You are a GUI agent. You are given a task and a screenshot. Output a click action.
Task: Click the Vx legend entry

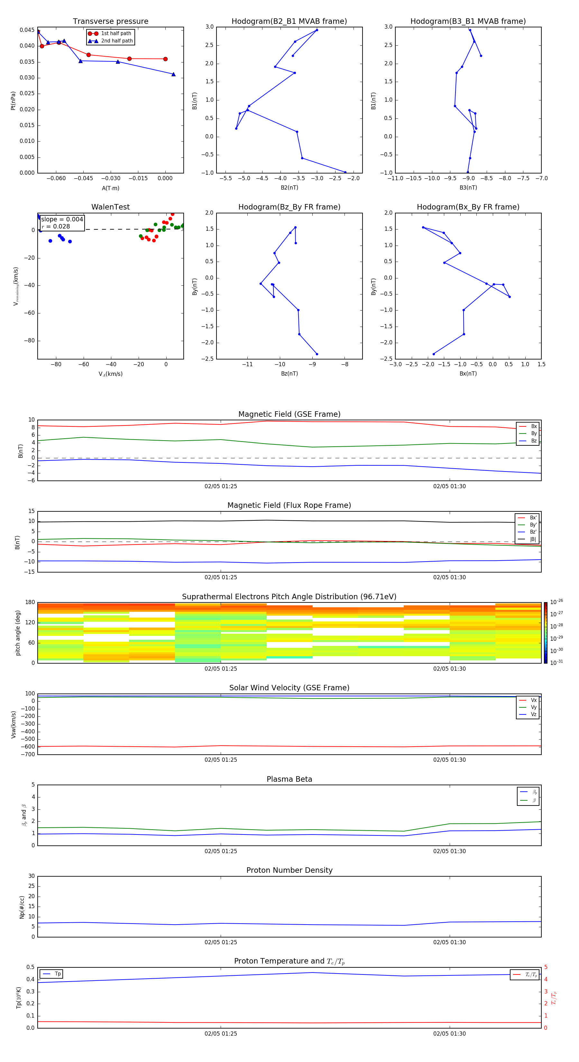pyautogui.click(x=528, y=701)
